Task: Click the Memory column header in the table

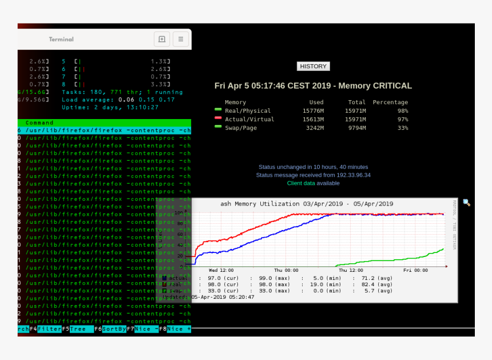Action: [x=235, y=102]
